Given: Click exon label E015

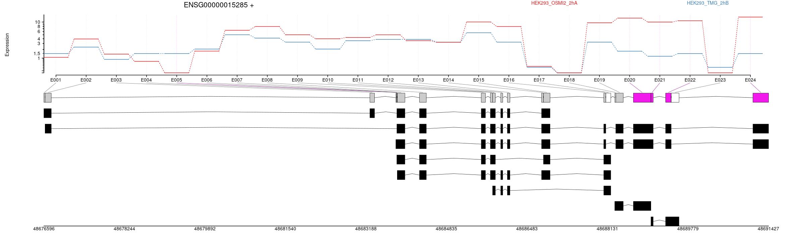Looking at the screenshot, I should coord(479,80).
